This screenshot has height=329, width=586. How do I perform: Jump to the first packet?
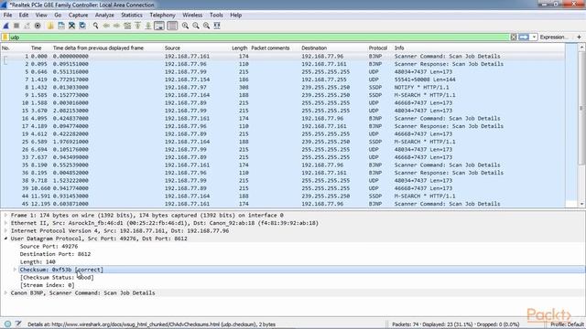click(137, 26)
